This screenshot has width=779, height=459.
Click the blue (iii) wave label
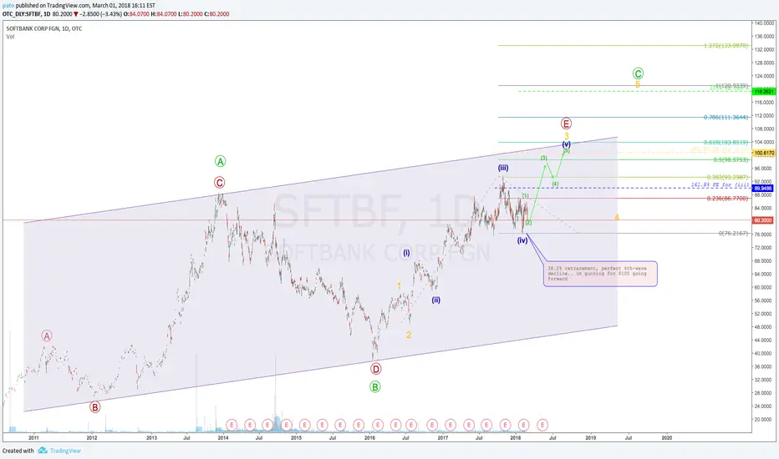503,169
